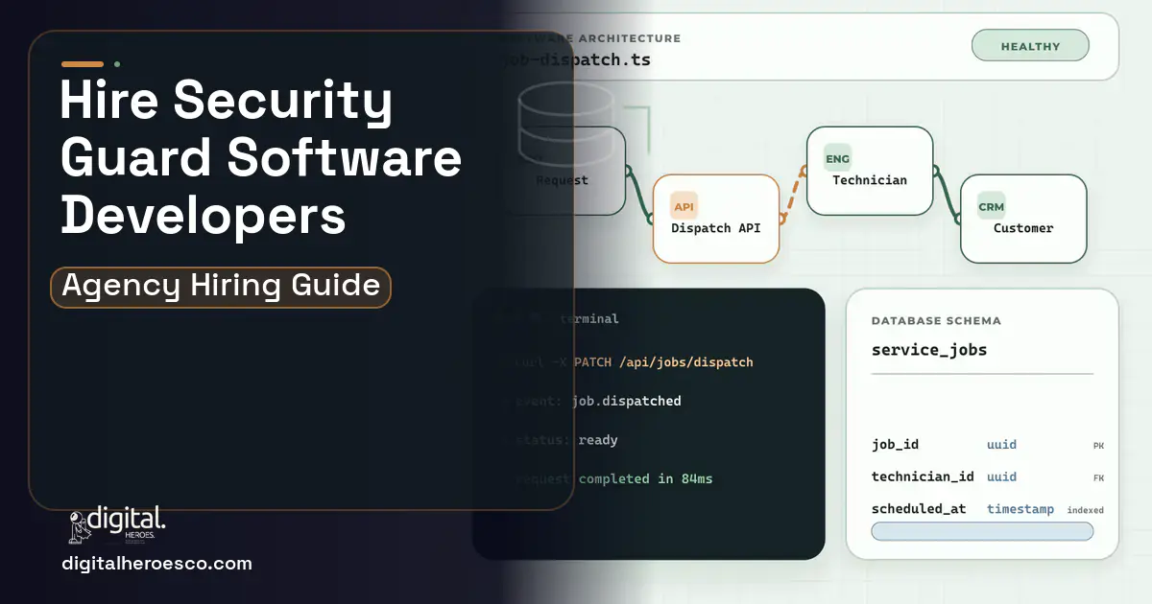The image size is (1152, 604).
Task: Click the uuid type of technician_id
Action: 1001,476
